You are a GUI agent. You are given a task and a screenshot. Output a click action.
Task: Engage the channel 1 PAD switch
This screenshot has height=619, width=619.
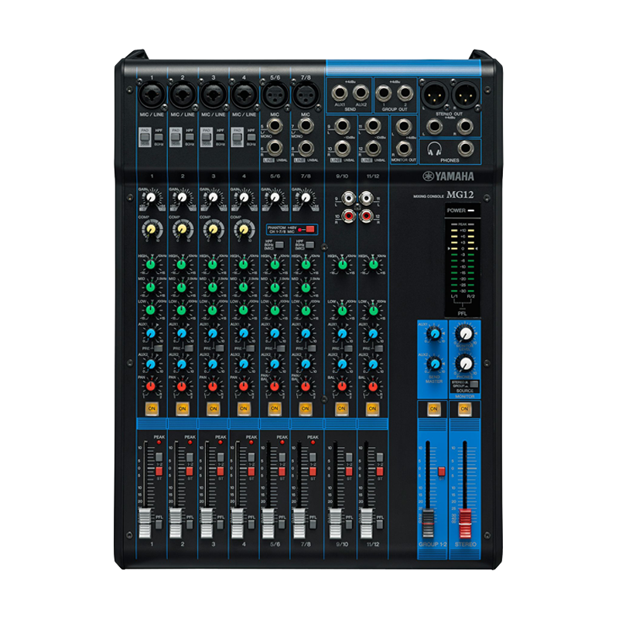[x=145, y=138]
